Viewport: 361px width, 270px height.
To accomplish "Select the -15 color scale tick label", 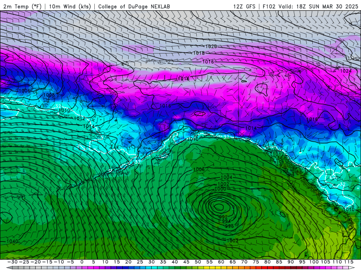I will point(47,262).
